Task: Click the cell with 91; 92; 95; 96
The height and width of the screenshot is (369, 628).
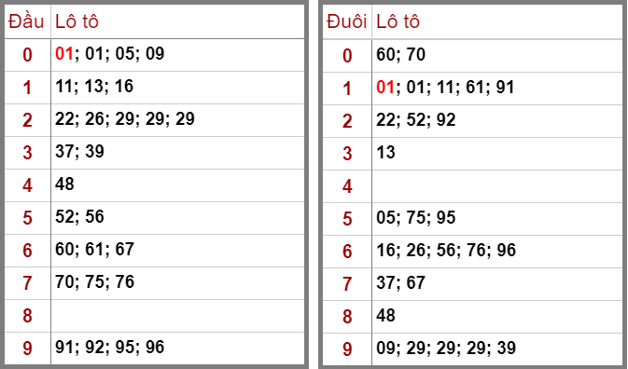Action: click(177, 348)
